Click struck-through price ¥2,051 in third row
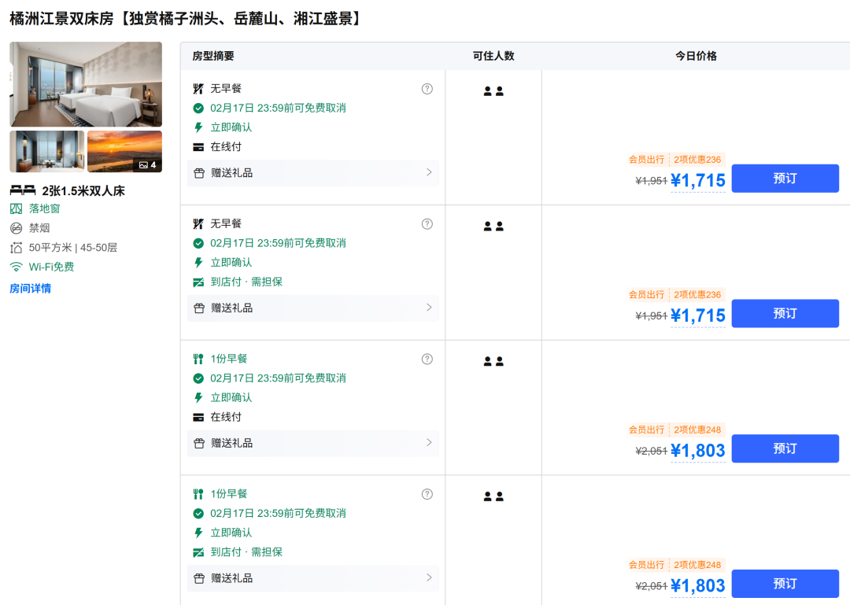 click(651, 451)
